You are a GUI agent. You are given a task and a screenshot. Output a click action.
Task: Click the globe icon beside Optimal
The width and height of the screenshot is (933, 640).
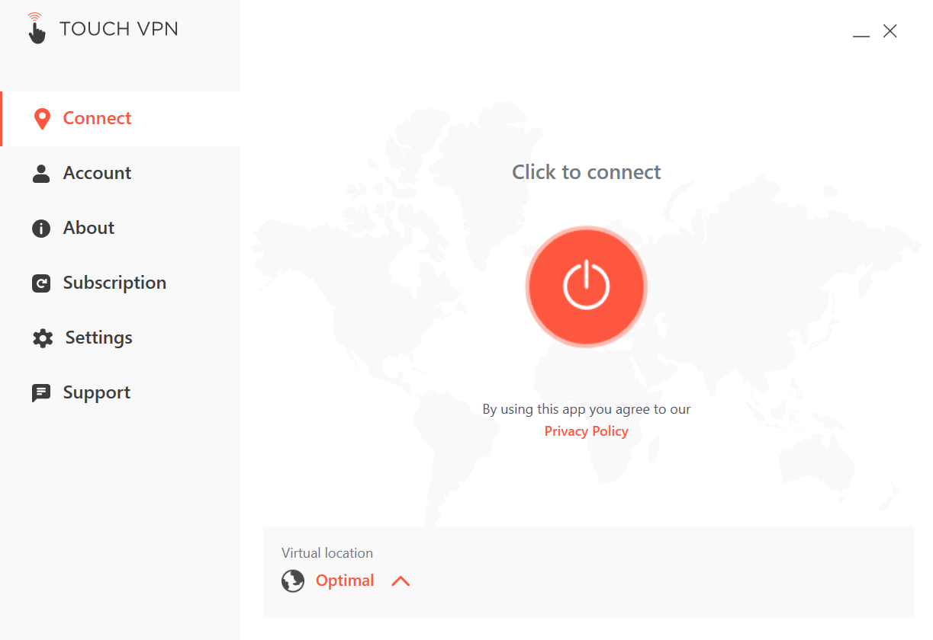coord(293,581)
